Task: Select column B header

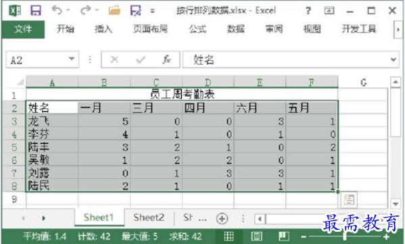Action: (x=104, y=82)
